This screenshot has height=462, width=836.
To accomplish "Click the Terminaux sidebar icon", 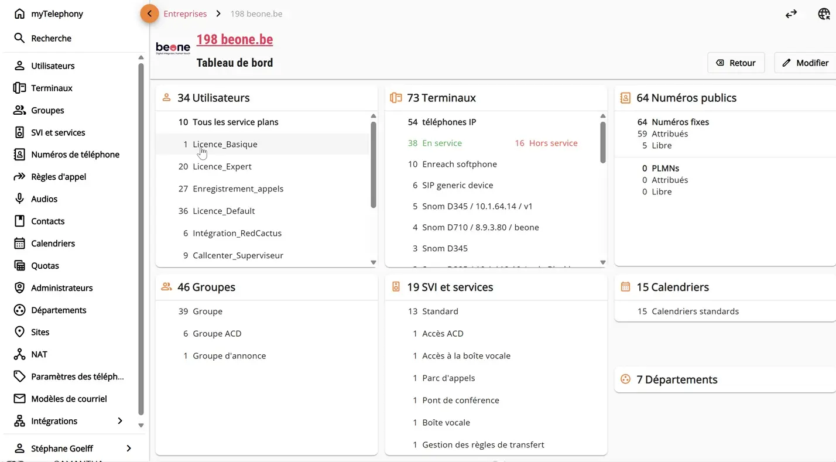I will 20,88.
